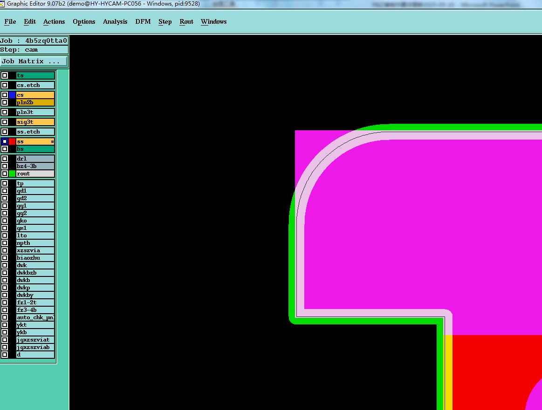This screenshot has width=542, height=410.
Task: Select the ykb layer name
Action: click(x=35, y=332)
